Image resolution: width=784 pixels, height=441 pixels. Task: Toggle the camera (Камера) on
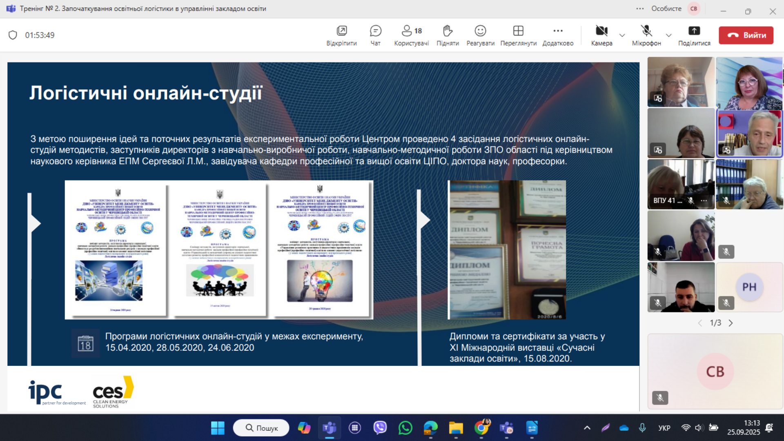(x=601, y=35)
